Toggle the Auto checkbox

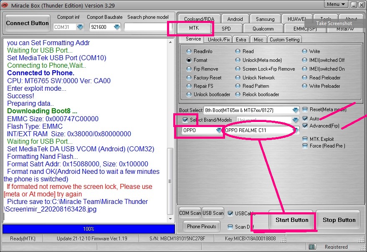pyautogui.click(x=305, y=119)
